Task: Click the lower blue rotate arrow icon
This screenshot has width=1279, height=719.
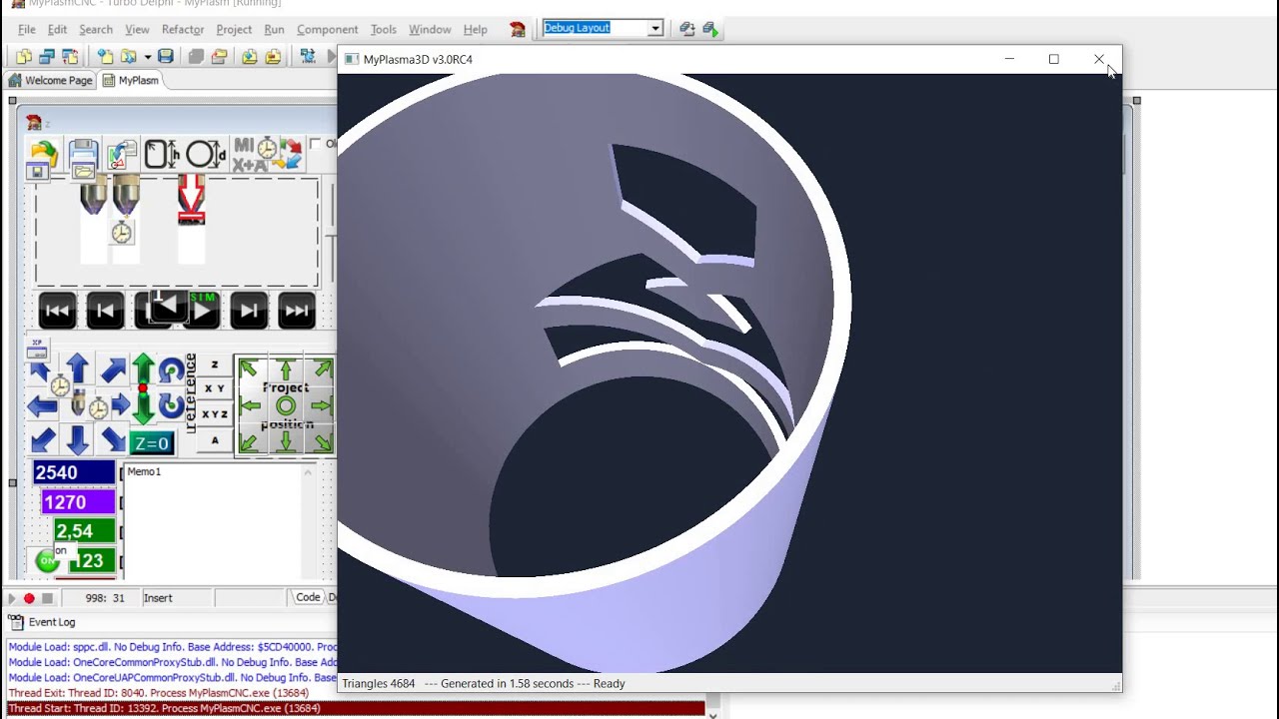Action: pos(171,405)
